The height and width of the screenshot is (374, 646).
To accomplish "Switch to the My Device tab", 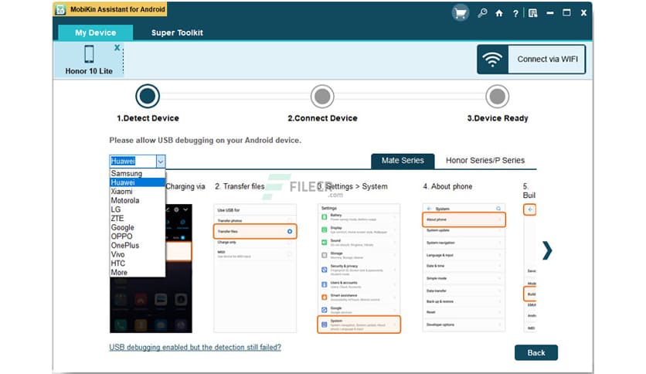I will tap(96, 32).
